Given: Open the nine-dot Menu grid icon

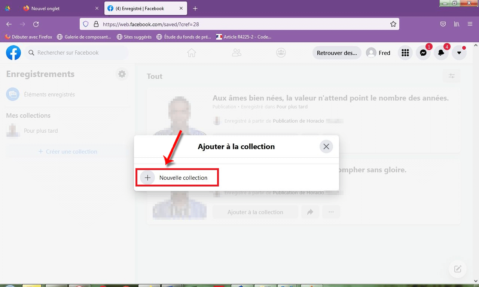Looking at the screenshot, I should pos(405,53).
